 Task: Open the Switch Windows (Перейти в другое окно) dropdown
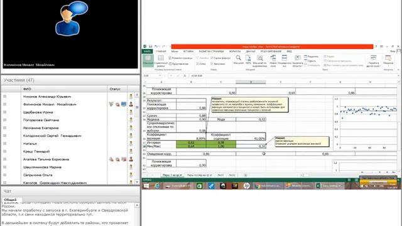tap(373, 61)
